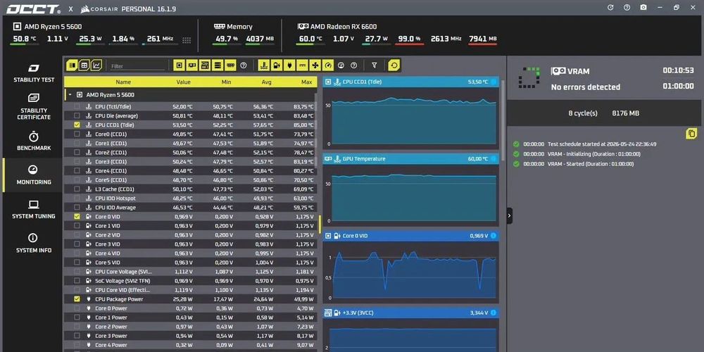Toggle the current sensor type filter
This screenshot has height=352, width=704.
pyautogui.click(x=302, y=65)
